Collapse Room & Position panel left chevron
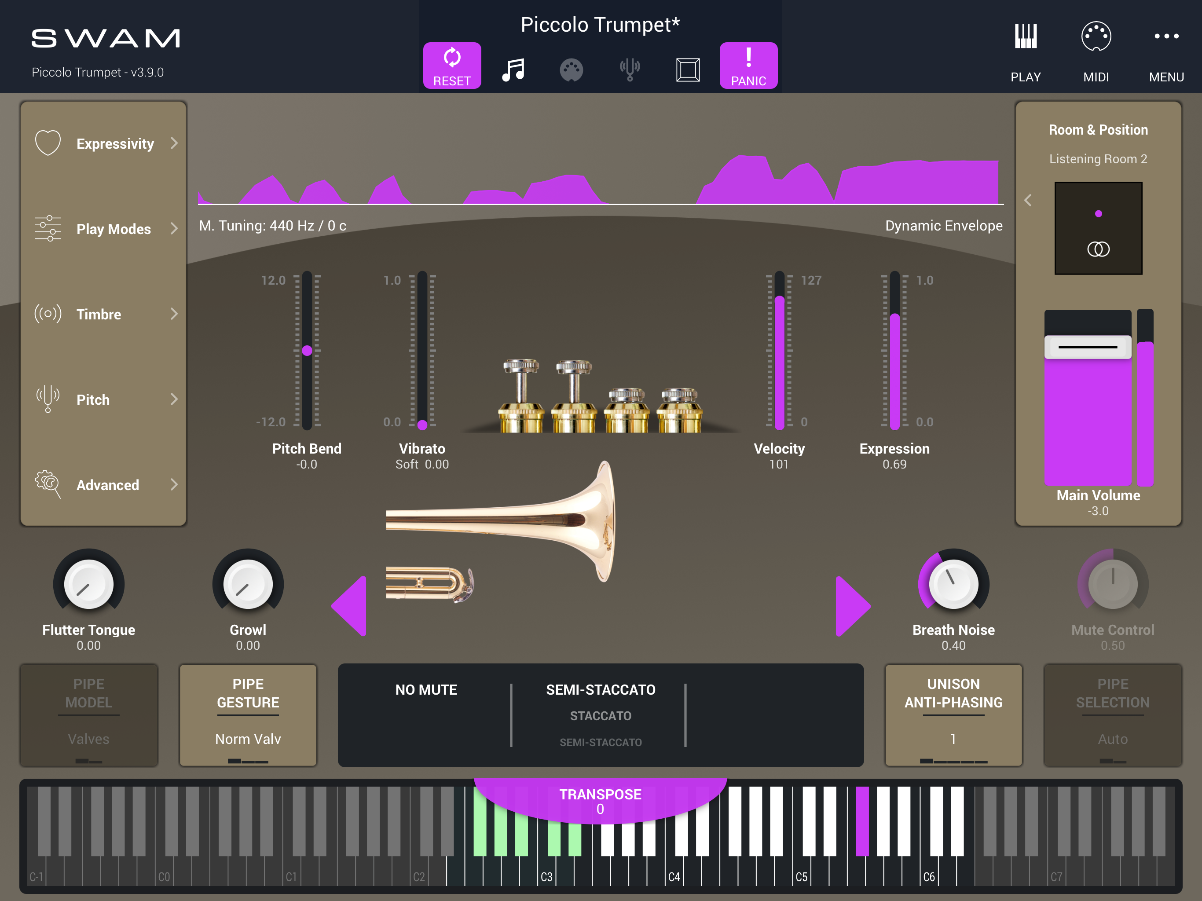 [x=1028, y=200]
